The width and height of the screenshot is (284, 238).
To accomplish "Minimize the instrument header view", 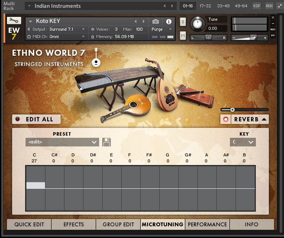I will tap(273, 23).
